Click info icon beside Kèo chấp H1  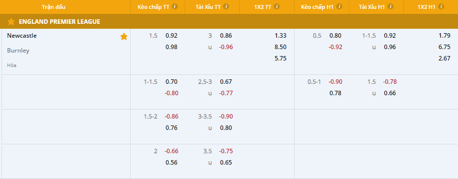(339, 7)
